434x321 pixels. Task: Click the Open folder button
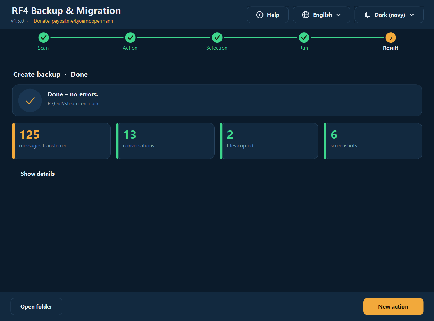tap(36, 306)
